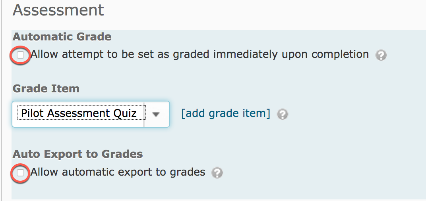The height and width of the screenshot is (201, 426).
Task: Click the selected 'Pilot Assessment Quiz' text
Action: [x=79, y=113]
